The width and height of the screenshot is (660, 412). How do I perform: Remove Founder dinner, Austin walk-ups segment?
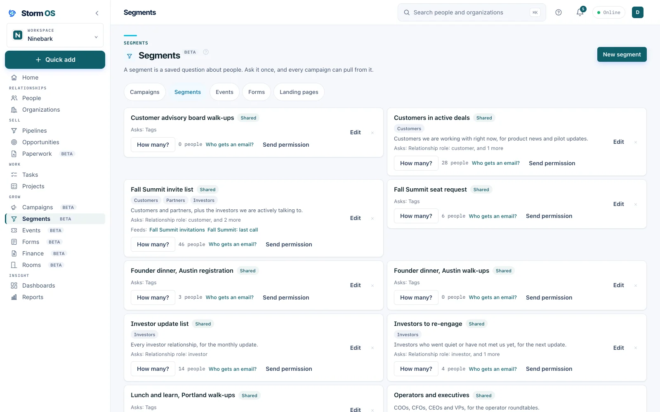pyautogui.click(x=636, y=286)
